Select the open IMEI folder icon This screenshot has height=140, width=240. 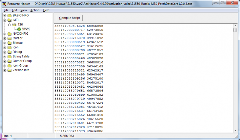(10, 20)
